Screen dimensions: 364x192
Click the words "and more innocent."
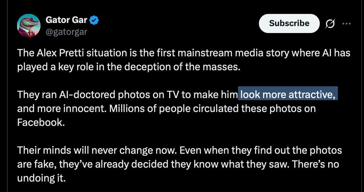[62, 108]
